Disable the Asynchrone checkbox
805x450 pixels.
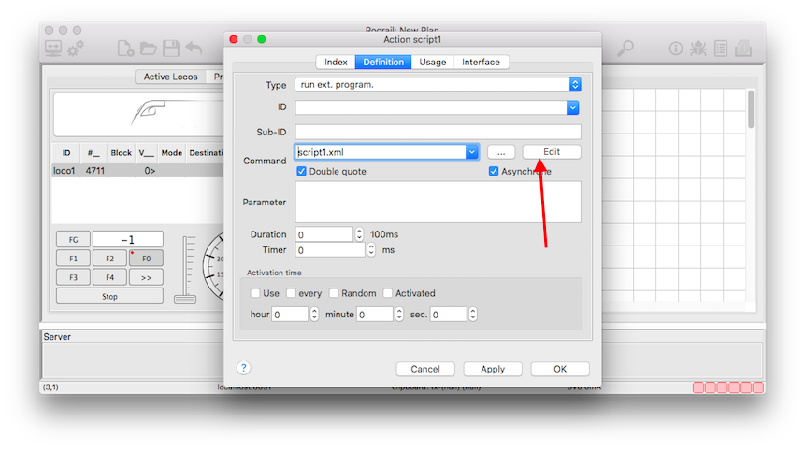tap(495, 172)
